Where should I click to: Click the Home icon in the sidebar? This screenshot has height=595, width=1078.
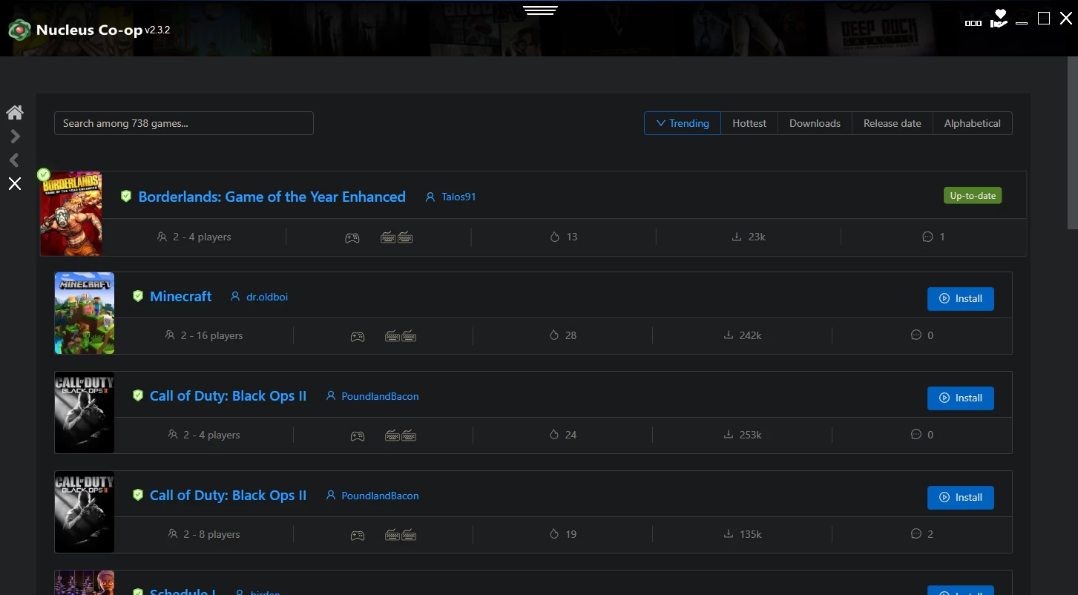click(15, 112)
